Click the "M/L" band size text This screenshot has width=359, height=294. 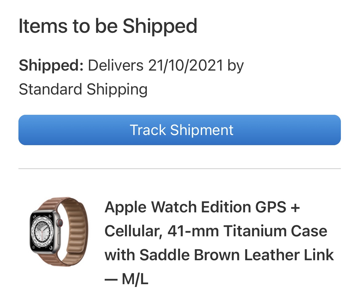point(135,279)
